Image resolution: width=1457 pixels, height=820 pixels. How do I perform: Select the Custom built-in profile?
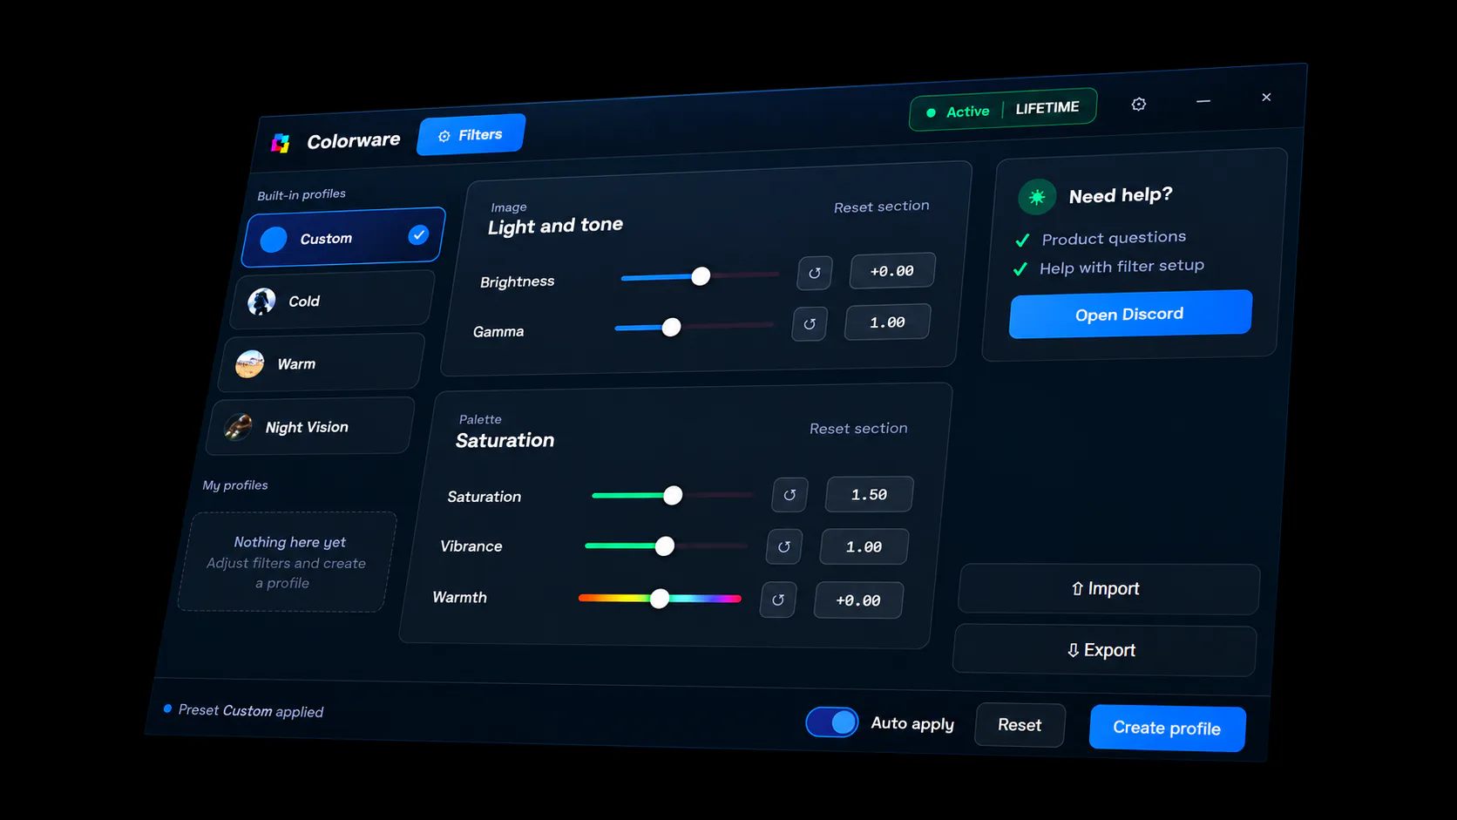click(x=343, y=237)
